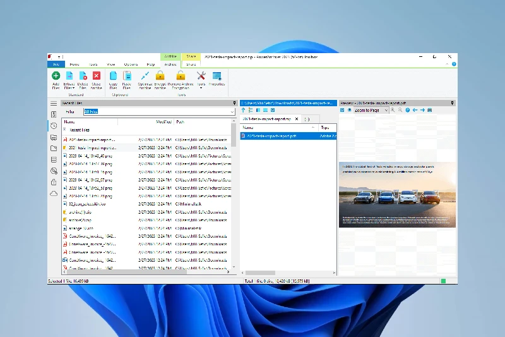505x337 pixels.
Task: Open archive Properties from the ribbon
Action: [217, 79]
